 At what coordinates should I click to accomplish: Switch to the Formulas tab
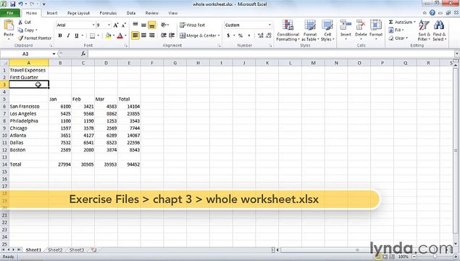point(108,13)
